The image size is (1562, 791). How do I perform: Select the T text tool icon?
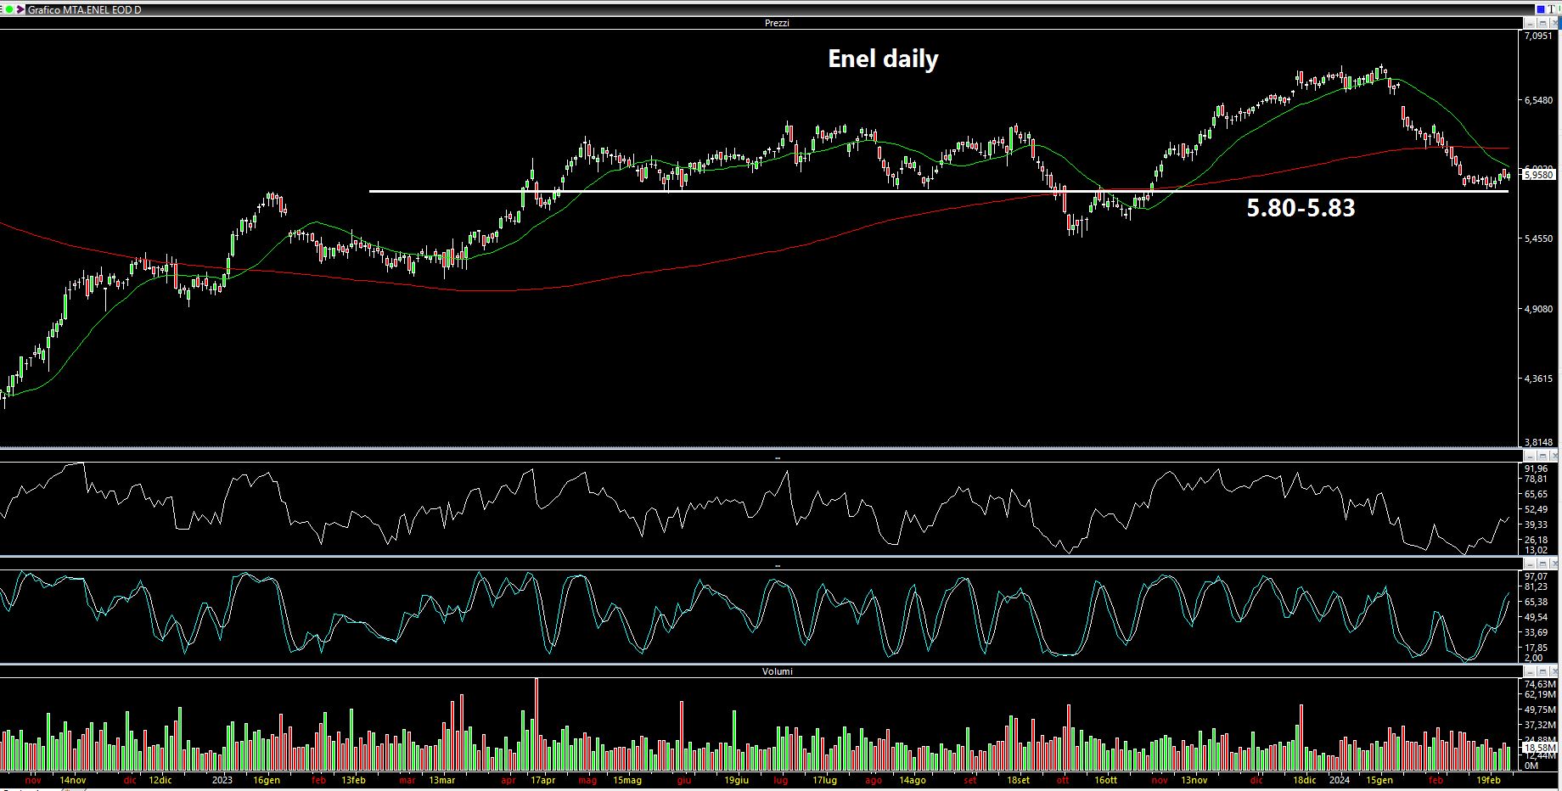point(1551,9)
